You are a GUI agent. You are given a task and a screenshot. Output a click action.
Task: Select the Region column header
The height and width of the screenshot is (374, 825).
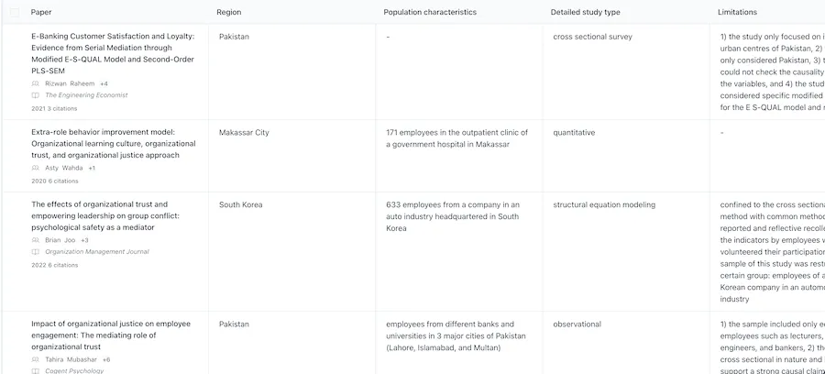(229, 12)
